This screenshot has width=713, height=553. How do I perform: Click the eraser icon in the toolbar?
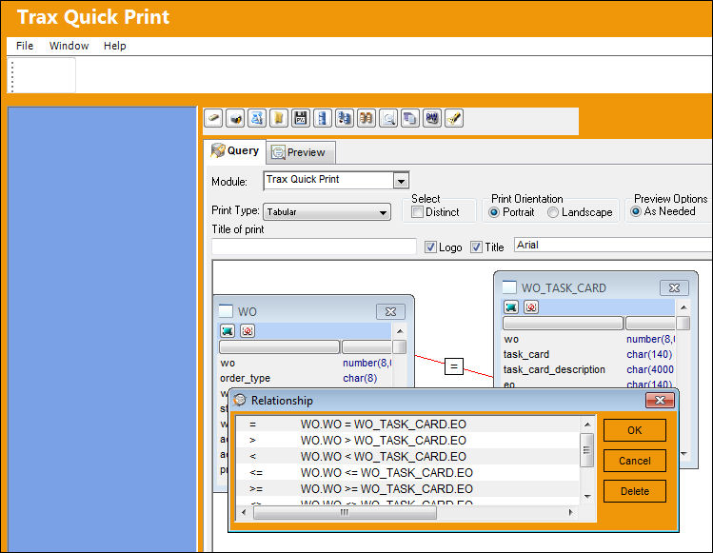tap(213, 118)
